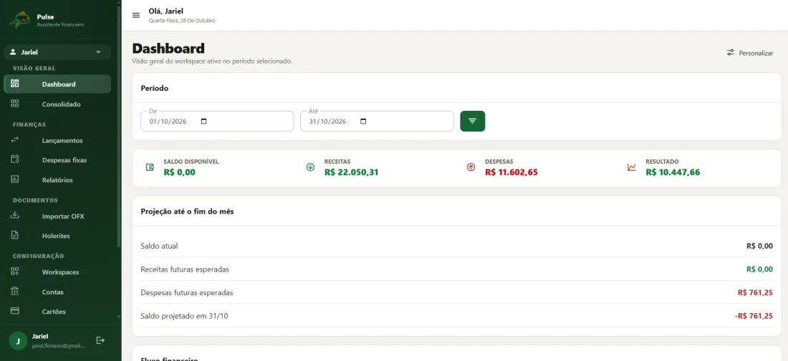Click the green J avatar at sidebar bottom
Image resolution: width=788 pixels, height=361 pixels.
click(x=18, y=341)
